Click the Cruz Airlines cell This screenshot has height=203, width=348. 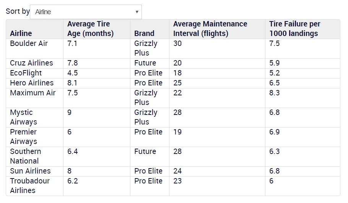31,63
